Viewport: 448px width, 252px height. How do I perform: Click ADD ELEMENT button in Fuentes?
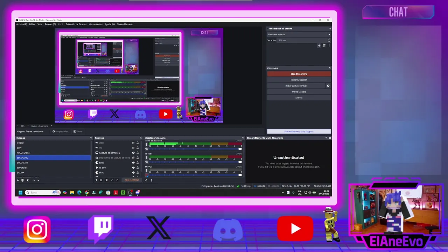(x=132, y=180)
